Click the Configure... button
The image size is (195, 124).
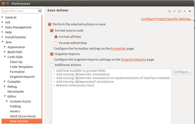pos(182,72)
